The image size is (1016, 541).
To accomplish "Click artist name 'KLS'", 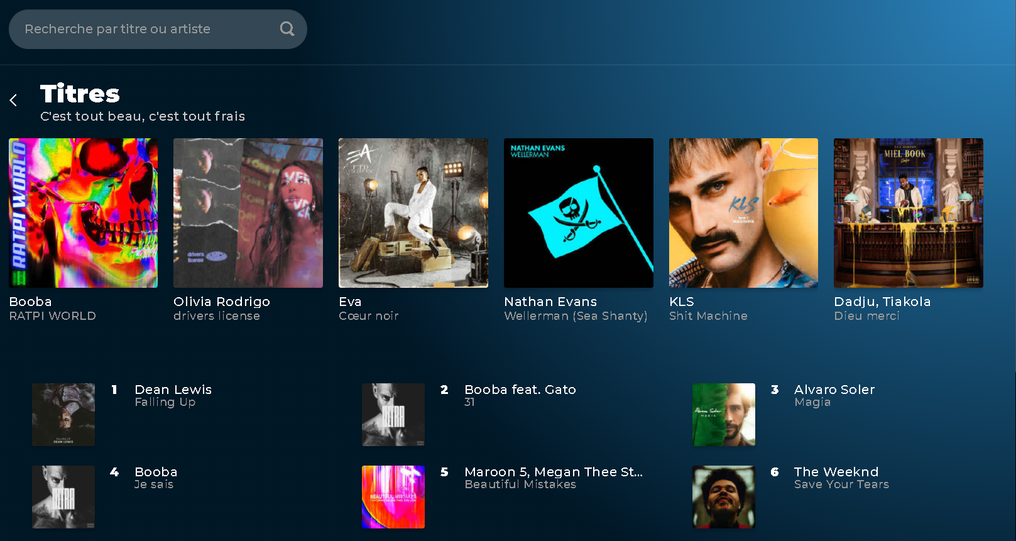I will tap(682, 302).
